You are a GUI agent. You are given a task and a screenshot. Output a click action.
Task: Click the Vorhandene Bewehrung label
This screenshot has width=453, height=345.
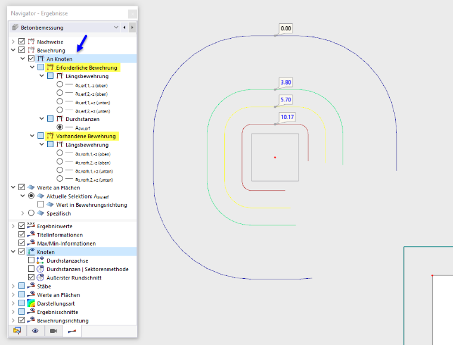click(x=86, y=136)
